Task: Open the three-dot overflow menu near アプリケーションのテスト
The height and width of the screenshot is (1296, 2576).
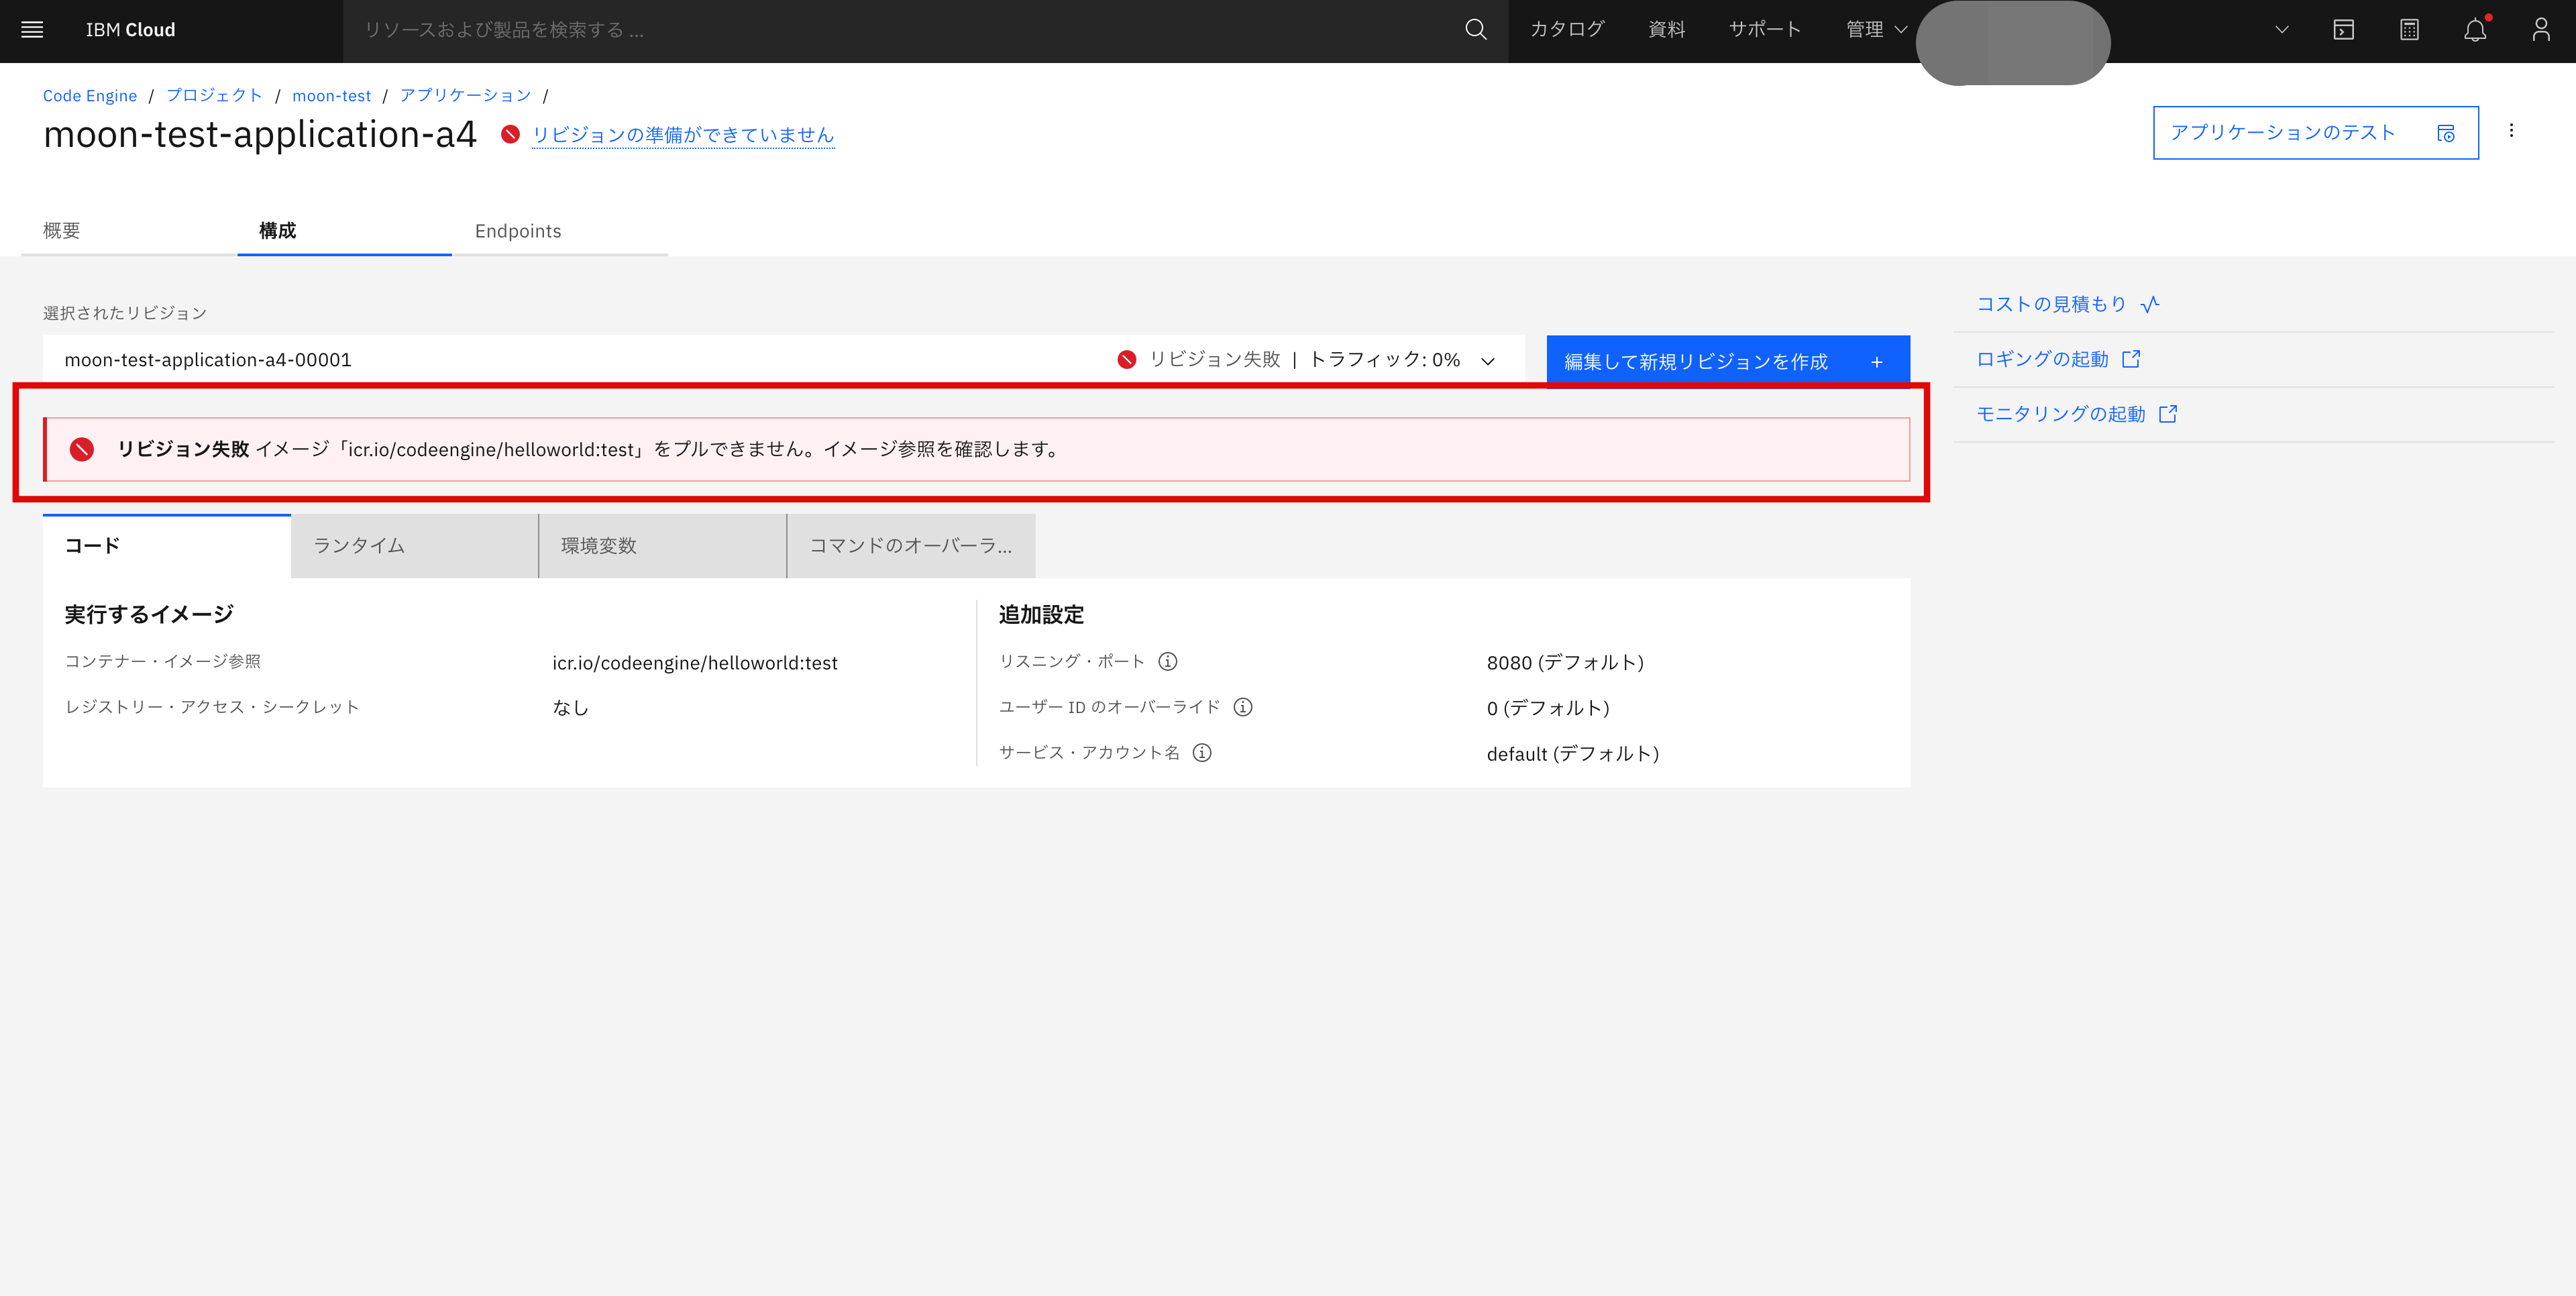Action: (2511, 131)
